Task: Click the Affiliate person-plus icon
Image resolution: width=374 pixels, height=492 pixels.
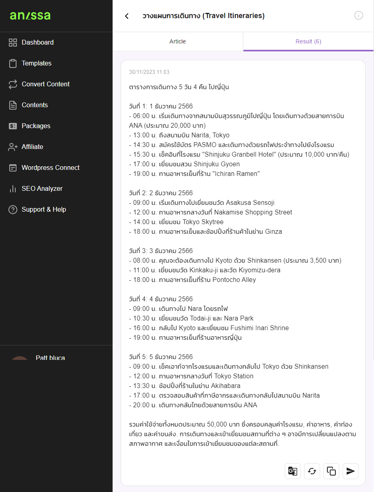Action: pyautogui.click(x=13, y=147)
